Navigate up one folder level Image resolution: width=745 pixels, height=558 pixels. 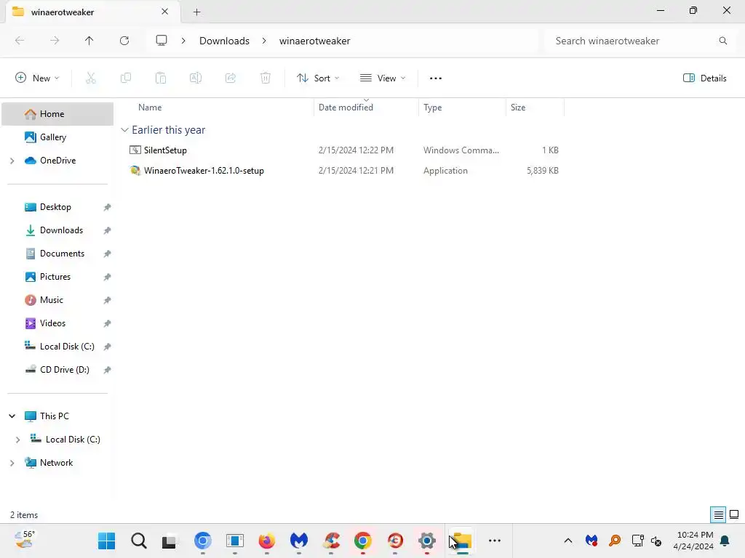click(x=89, y=41)
